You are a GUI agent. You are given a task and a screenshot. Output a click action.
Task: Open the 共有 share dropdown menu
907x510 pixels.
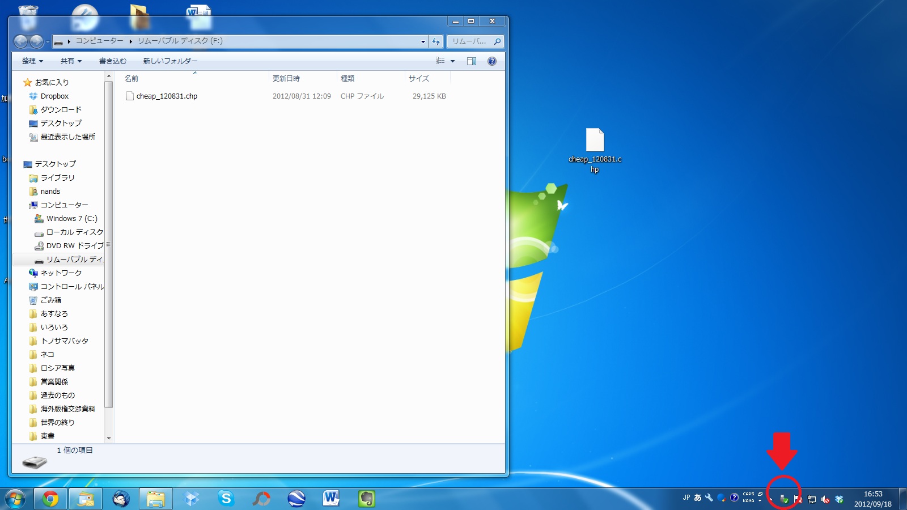point(71,61)
